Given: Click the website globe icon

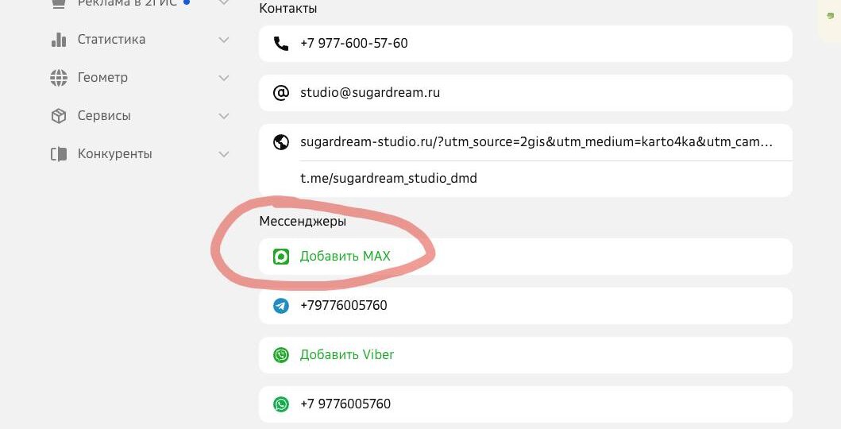Looking at the screenshot, I should tap(281, 142).
